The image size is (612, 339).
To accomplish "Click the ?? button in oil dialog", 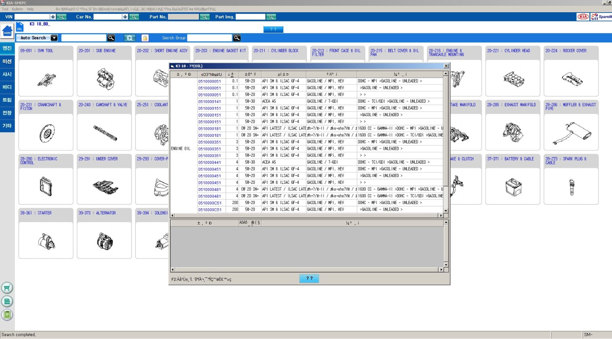I will tap(309, 279).
